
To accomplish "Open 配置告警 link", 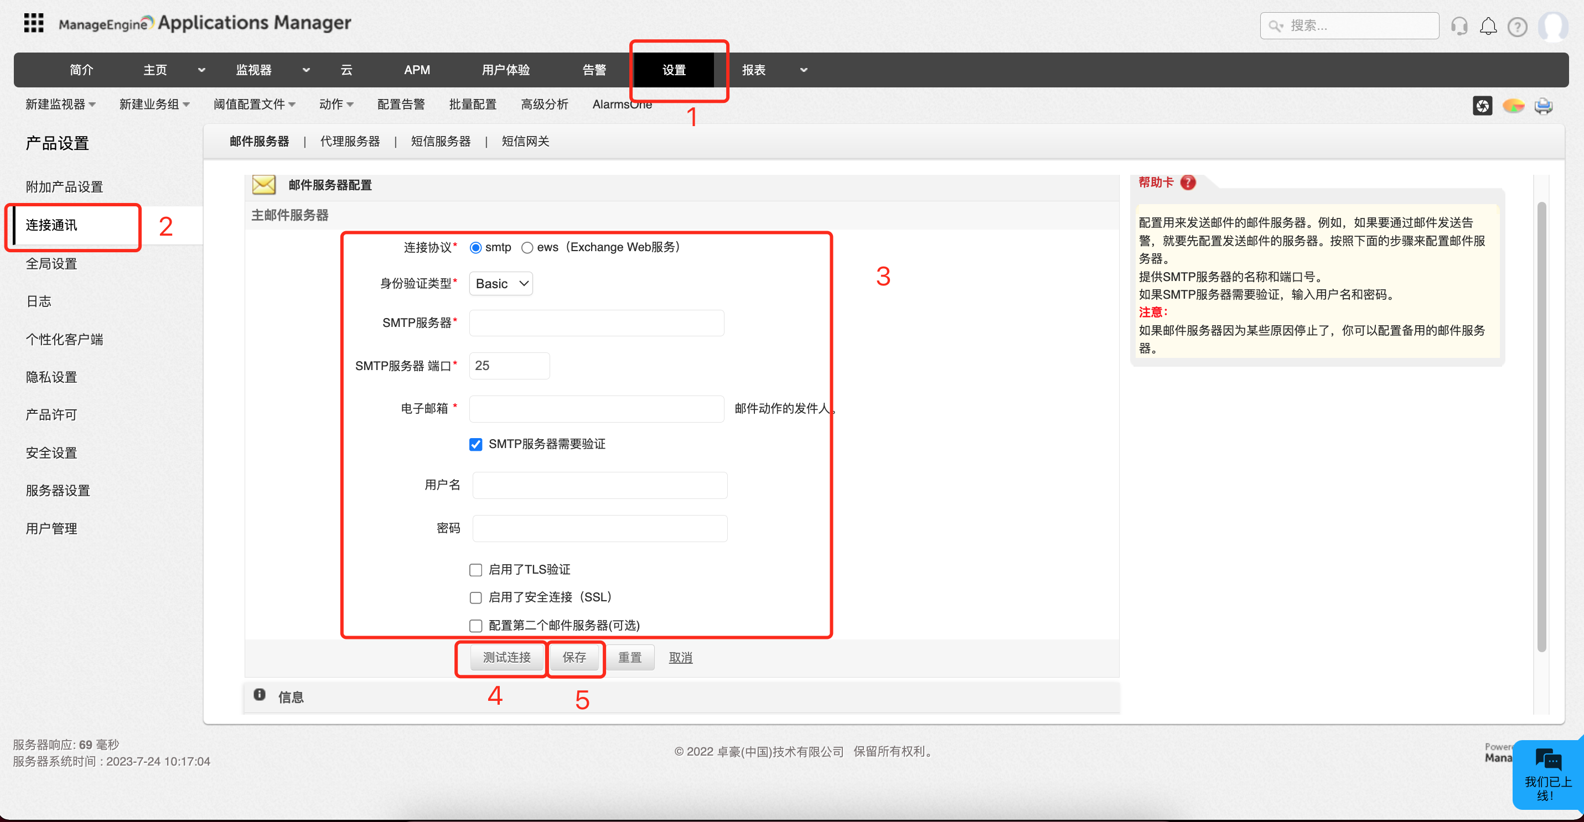I will 401,105.
